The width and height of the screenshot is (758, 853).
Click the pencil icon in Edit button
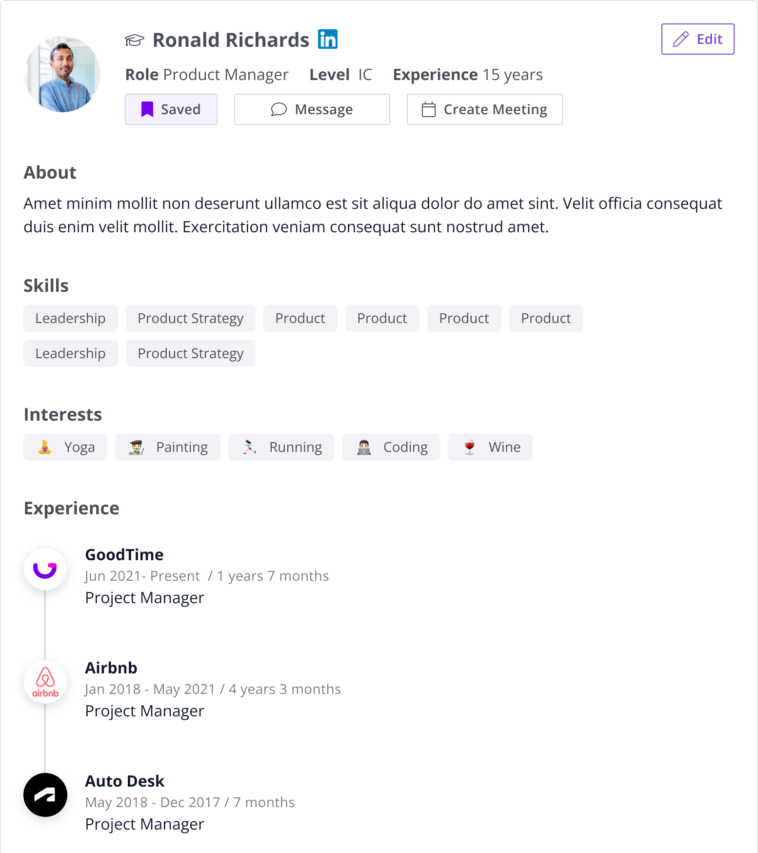pyautogui.click(x=681, y=39)
